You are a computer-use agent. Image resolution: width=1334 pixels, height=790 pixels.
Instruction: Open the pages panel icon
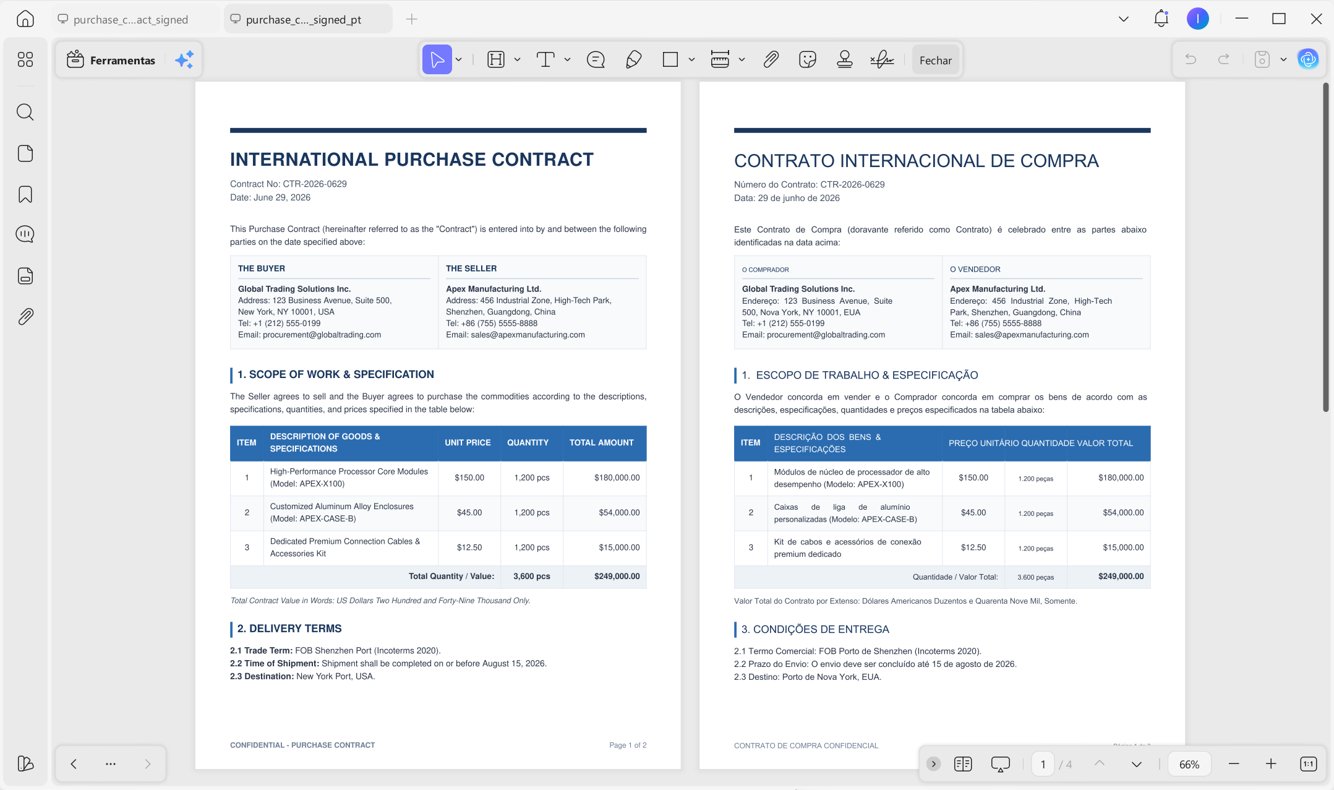25,153
